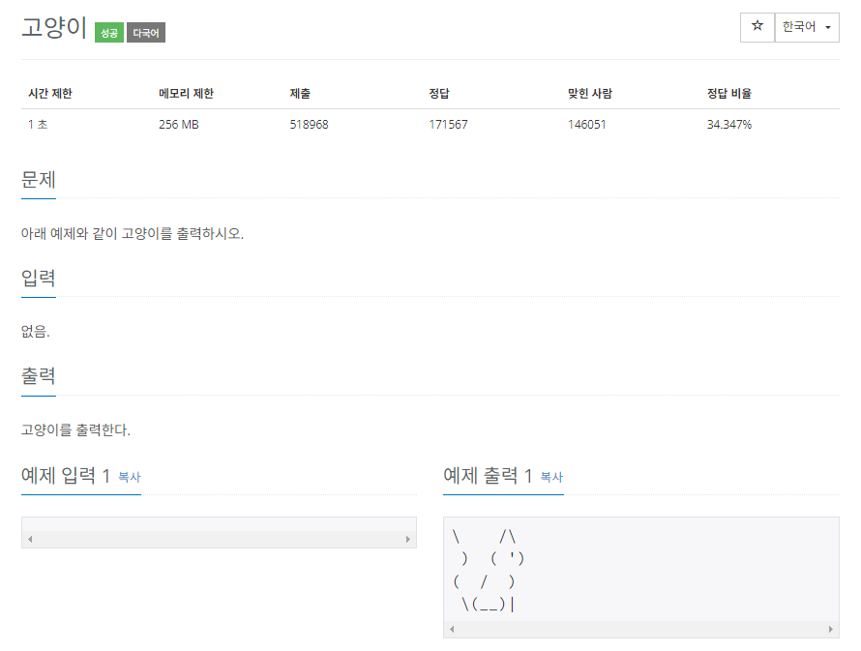Click left scroll arrow in example input box

[x=30, y=540]
